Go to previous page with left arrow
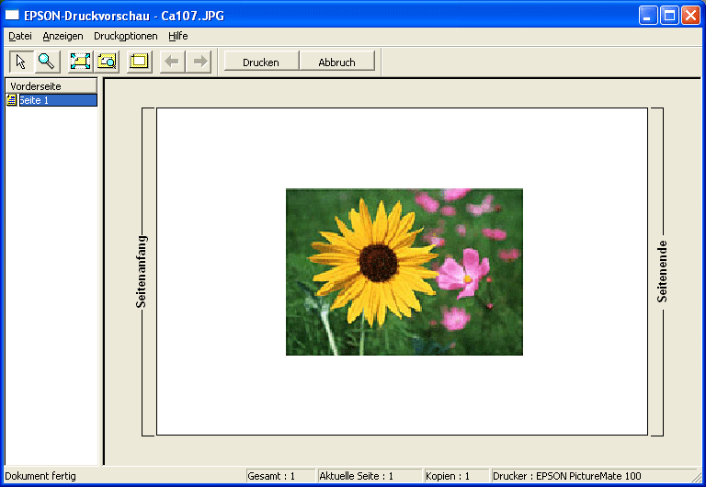Image resolution: width=706 pixels, height=487 pixels. [x=171, y=62]
